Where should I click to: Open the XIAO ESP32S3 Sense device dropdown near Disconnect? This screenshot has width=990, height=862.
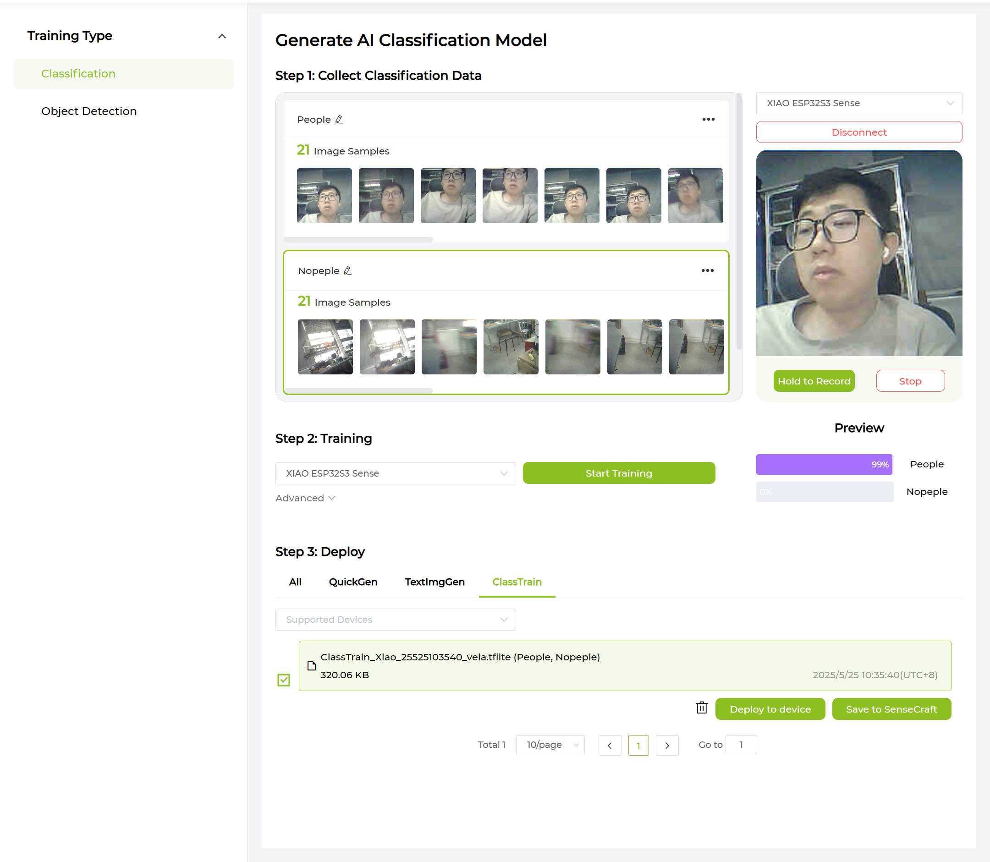[x=858, y=103]
